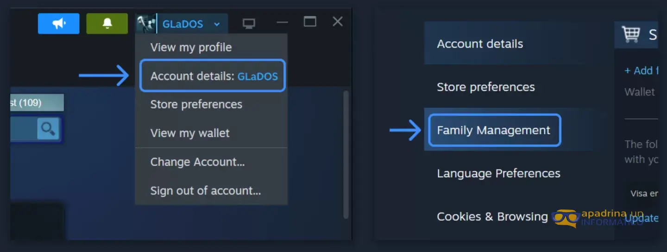
Task: Click the magnifying glass search icon
Action: pyautogui.click(x=48, y=128)
